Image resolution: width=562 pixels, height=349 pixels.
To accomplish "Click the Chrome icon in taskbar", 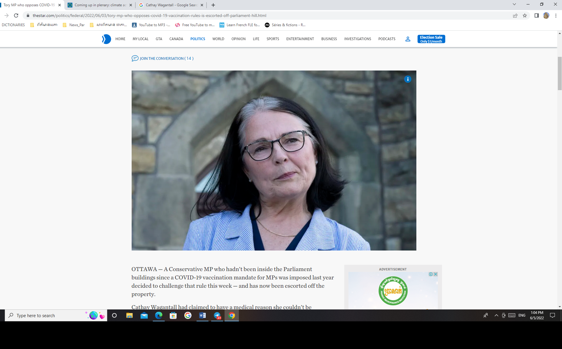I will (x=232, y=315).
